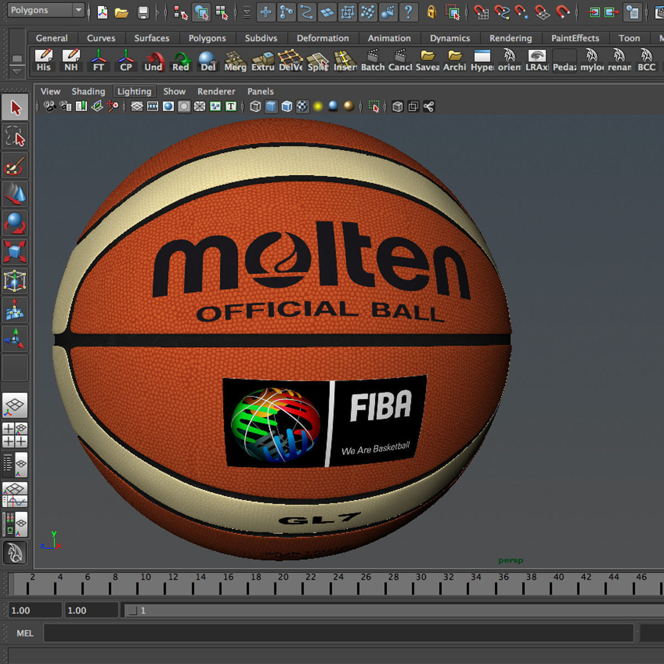Open the viewport Shading menu

tap(88, 91)
